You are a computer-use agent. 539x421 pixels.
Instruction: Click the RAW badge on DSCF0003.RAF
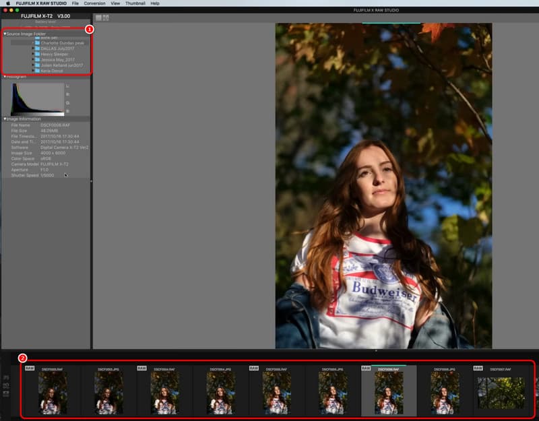(30, 368)
